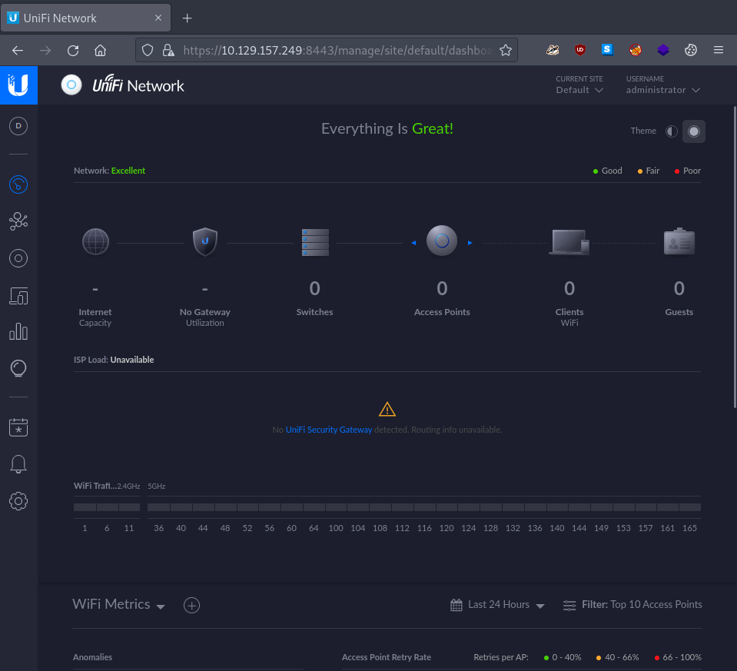The height and width of the screenshot is (671, 737).
Task: Open the Events calendar icon
Action: click(18, 427)
